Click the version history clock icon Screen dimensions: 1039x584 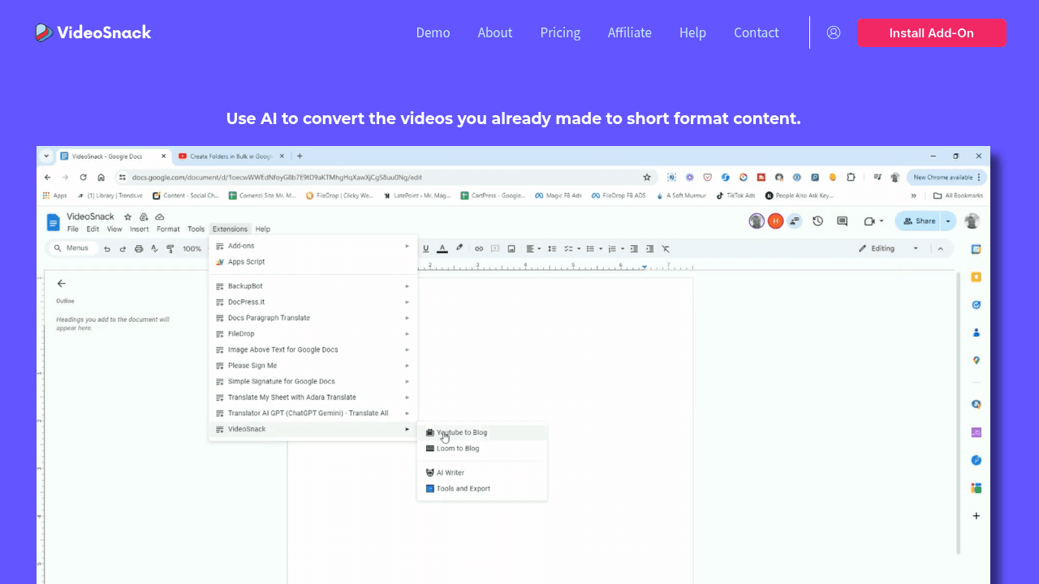(817, 221)
